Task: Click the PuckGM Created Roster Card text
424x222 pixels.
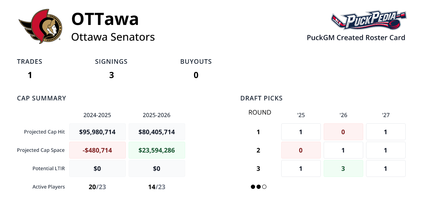Action: pos(356,38)
